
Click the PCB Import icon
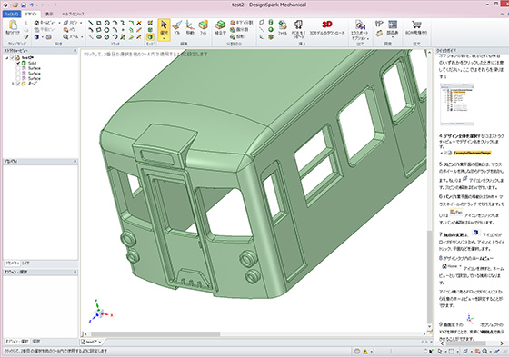(298, 28)
